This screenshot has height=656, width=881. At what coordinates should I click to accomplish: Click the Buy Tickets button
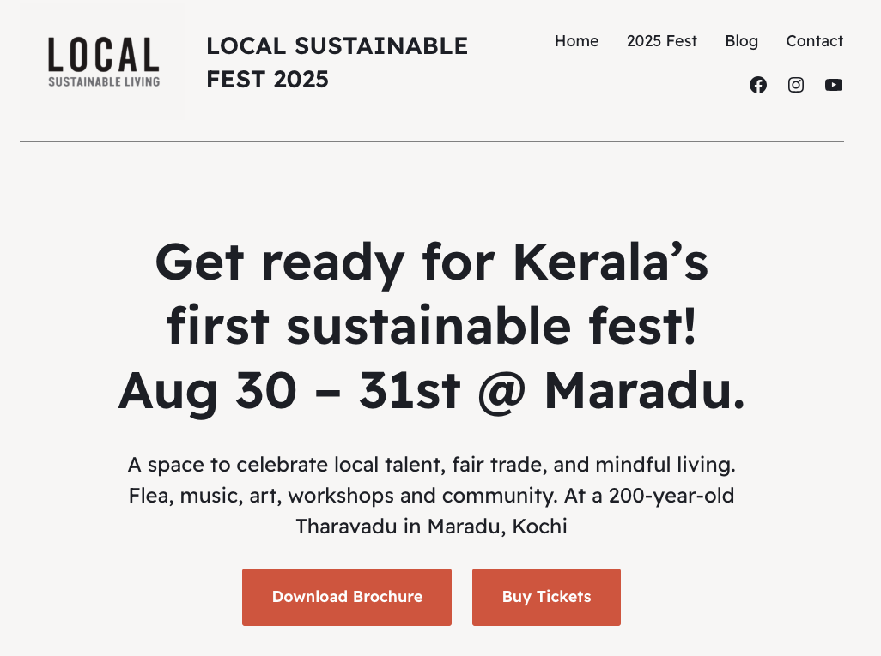pos(546,597)
